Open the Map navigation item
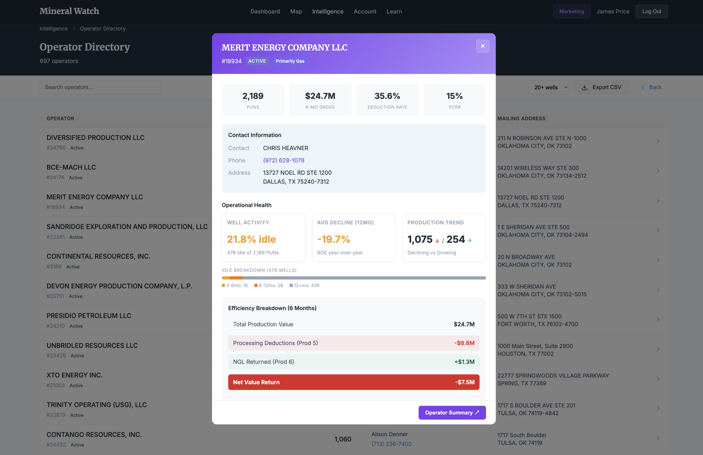703x455 pixels. coord(296,11)
